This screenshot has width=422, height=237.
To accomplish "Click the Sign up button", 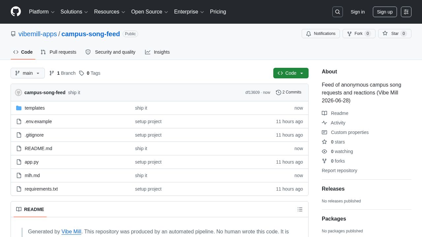I will 385,12.
